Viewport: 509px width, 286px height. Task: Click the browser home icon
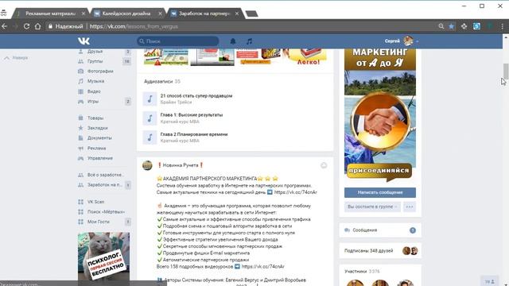point(38,26)
